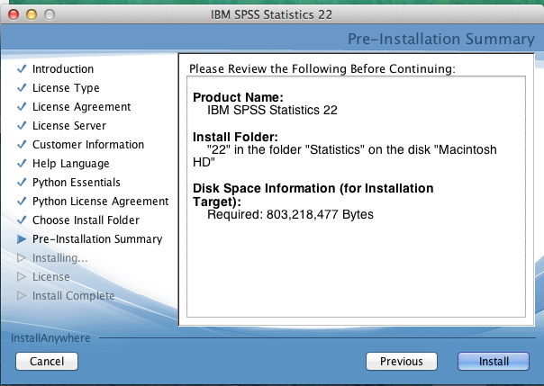
Task: Click the Customer Information checkmark icon
Action: click(22, 144)
